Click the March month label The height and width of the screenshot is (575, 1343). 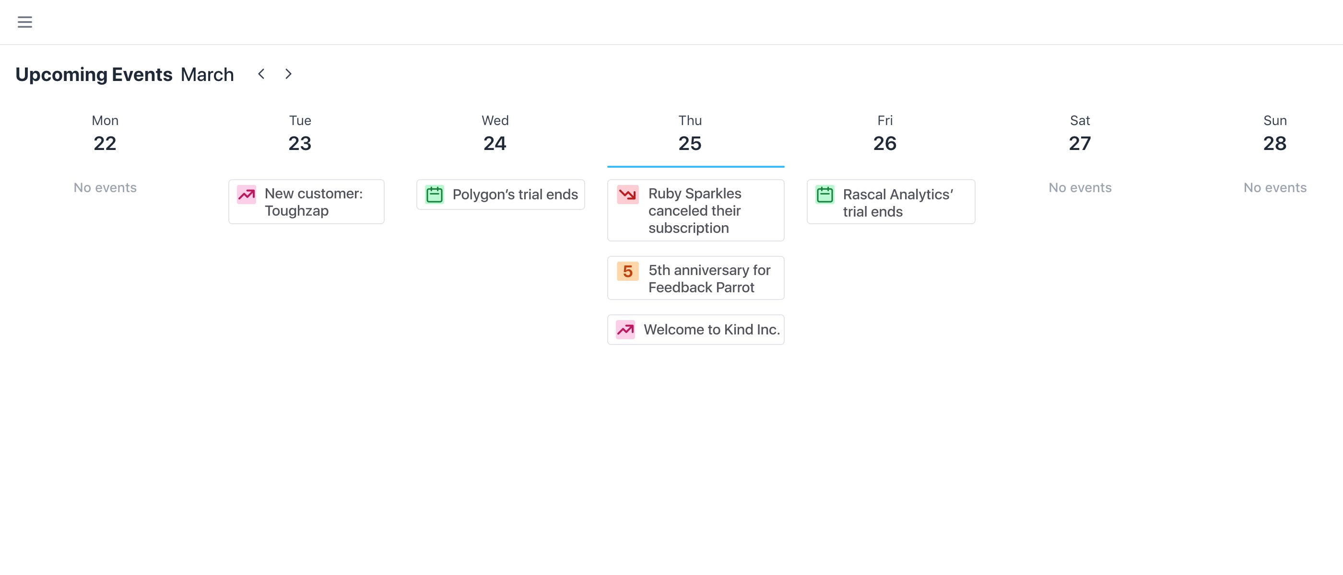207,74
